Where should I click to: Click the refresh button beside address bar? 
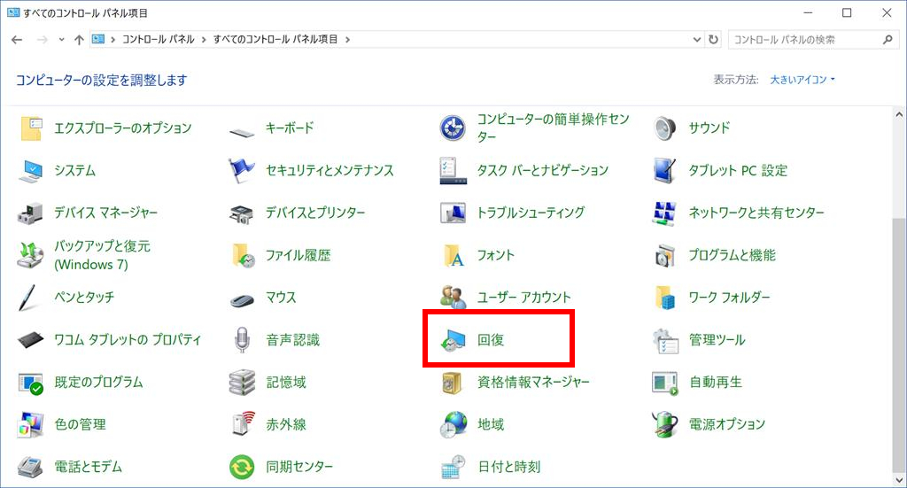pyautogui.click(x=714, y=40)
